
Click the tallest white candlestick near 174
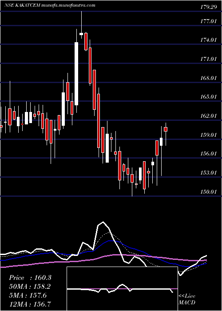tap(76, 74)
